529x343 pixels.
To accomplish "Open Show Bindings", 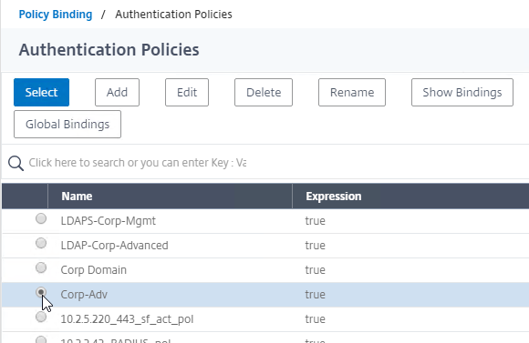I will [x=462, y=92].
